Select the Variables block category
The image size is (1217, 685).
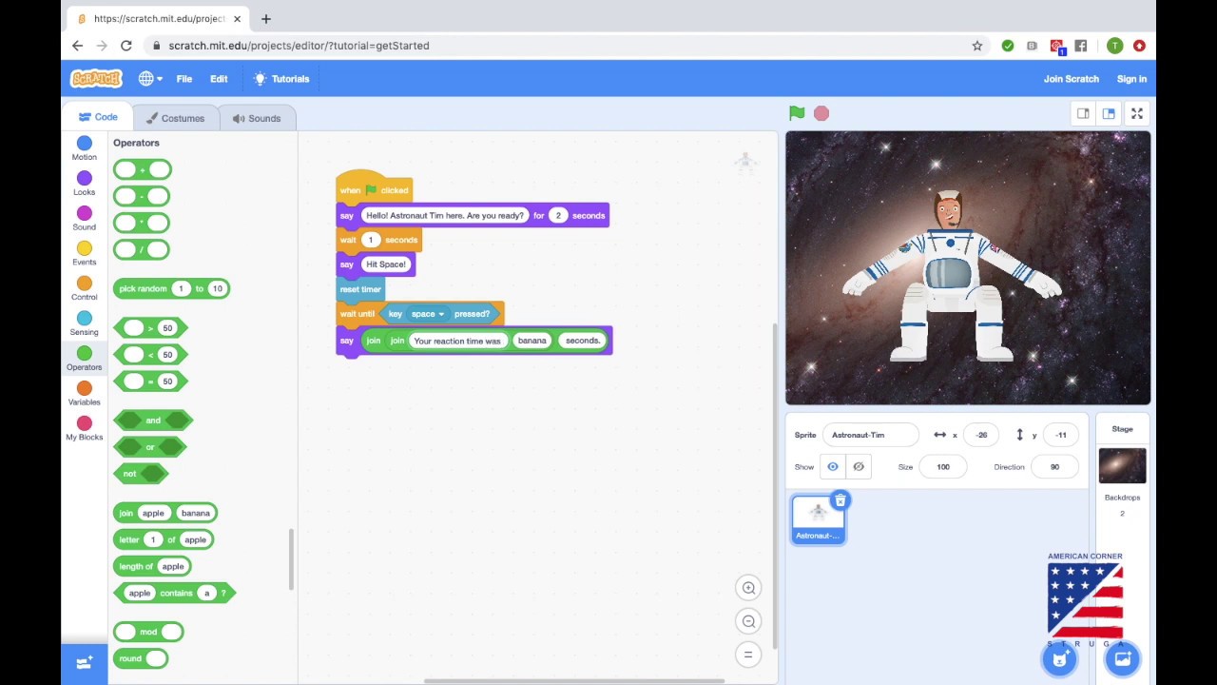click(84, 394)
